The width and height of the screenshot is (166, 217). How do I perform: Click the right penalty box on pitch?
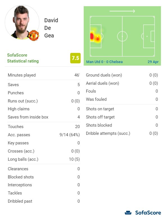point(149,36)
